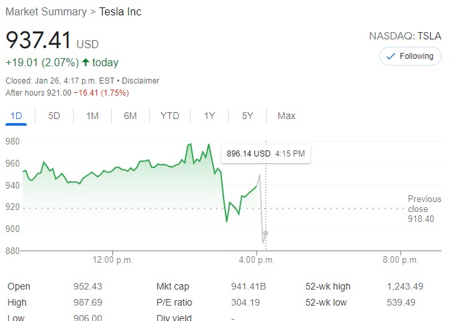The image size is (467, 321).
Task: Click the green up-arrow price indicator
Action: 86,62
